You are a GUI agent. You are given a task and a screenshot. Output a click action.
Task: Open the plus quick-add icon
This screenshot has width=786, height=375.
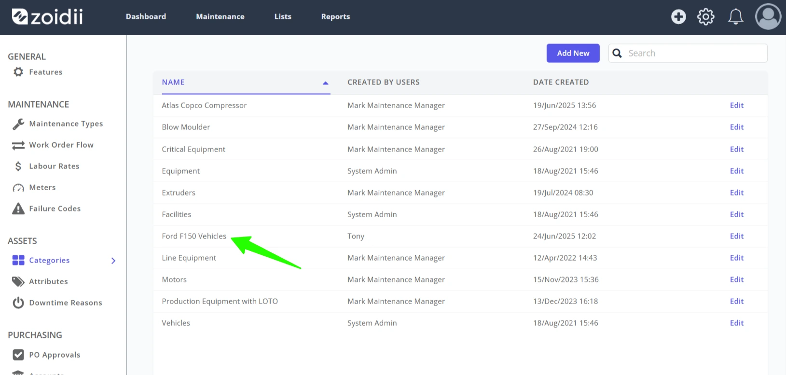click(678, 17)
